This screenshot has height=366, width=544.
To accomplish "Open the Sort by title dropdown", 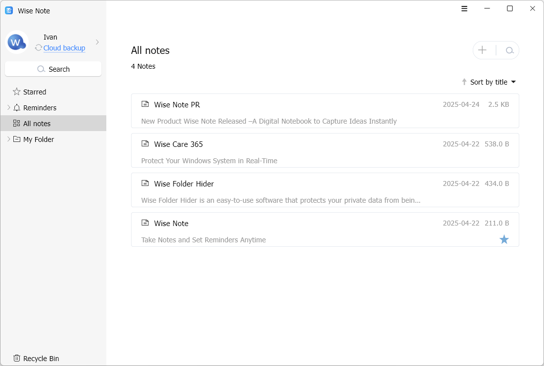I will 493,82.
